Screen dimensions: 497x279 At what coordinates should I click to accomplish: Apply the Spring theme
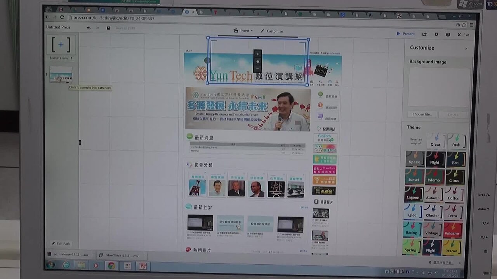click(411, 247)
